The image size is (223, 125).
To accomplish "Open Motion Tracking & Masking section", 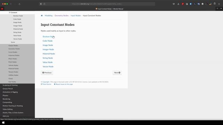I will tap(13, 106).
